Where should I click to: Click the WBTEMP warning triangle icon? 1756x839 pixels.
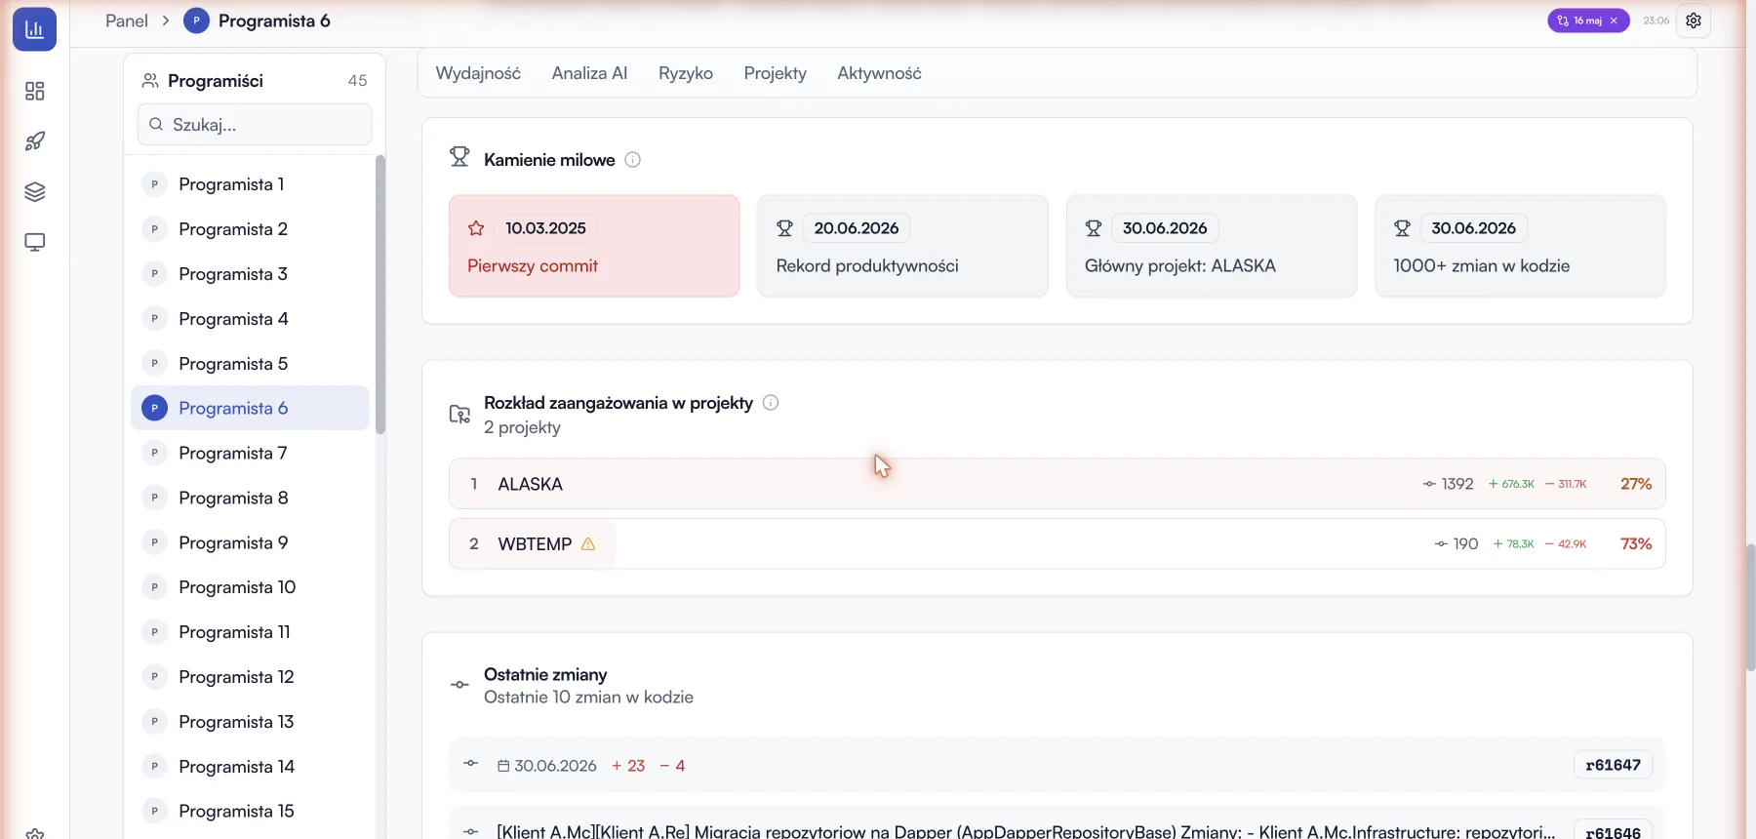click(x=588, y=544)
